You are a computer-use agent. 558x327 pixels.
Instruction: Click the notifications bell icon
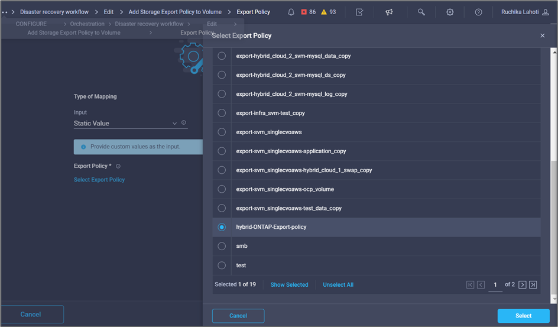tap(291, 12)
